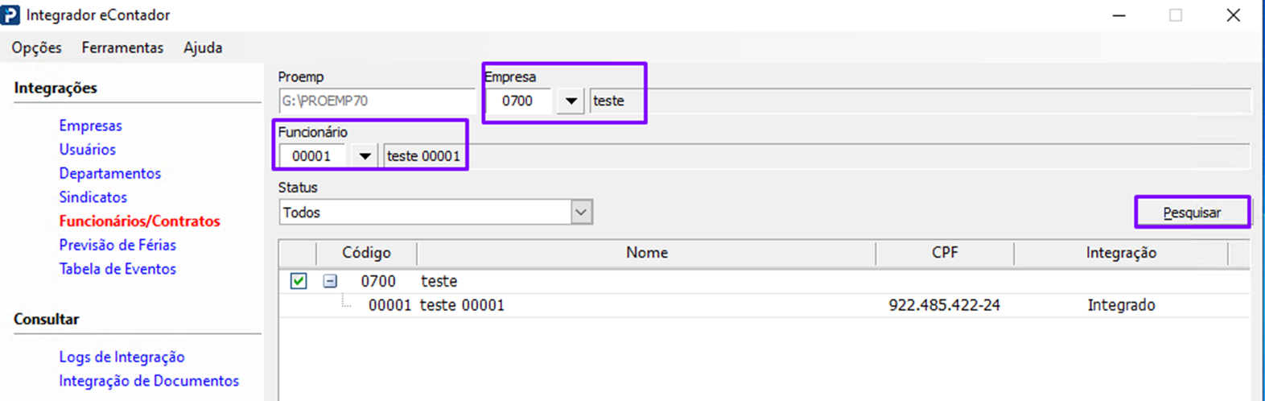Image resolution: width=1265 pixels, height=401 pixels.
Task: Open Previsão de Férias link
Action: 117,245
